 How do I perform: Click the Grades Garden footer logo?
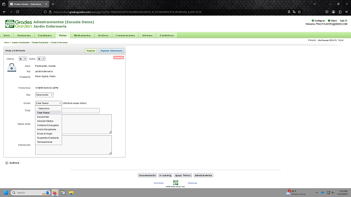tap(175, 182)
